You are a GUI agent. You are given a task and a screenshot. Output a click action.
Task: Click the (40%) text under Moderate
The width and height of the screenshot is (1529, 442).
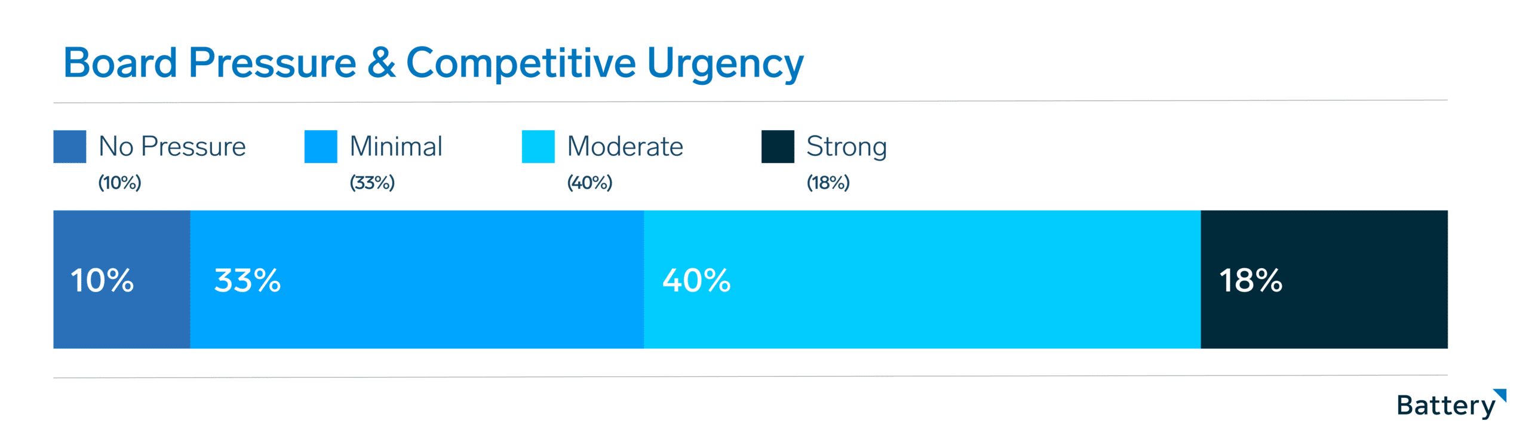point(590,183)
